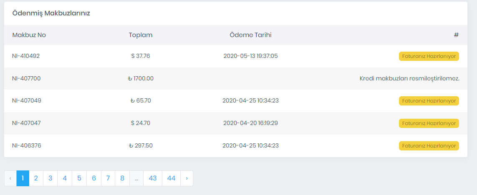477x195 pixels.
Task: Switch to page 7
Action: click(x=108, y=178)
